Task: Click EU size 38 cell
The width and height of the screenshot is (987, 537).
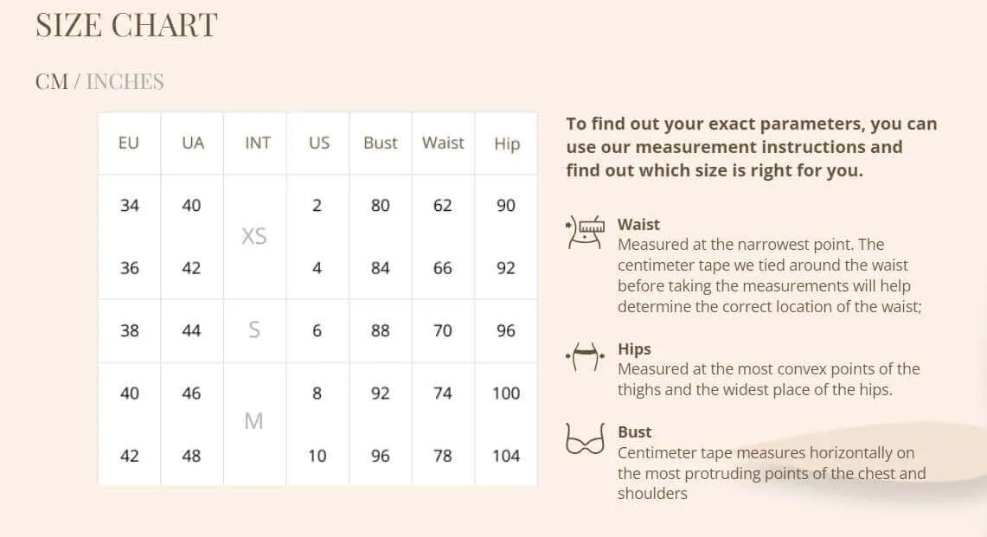Action: pyautogui.click(x=130, y=330)
